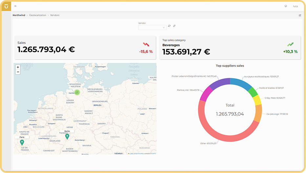Screen dimensions: 306x173
Task: Select the green pin labeled Berlin
Action: [x=67, y=136]
